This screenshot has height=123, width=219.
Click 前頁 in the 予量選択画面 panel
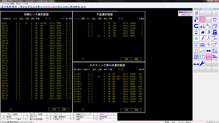tap(136, 59)
